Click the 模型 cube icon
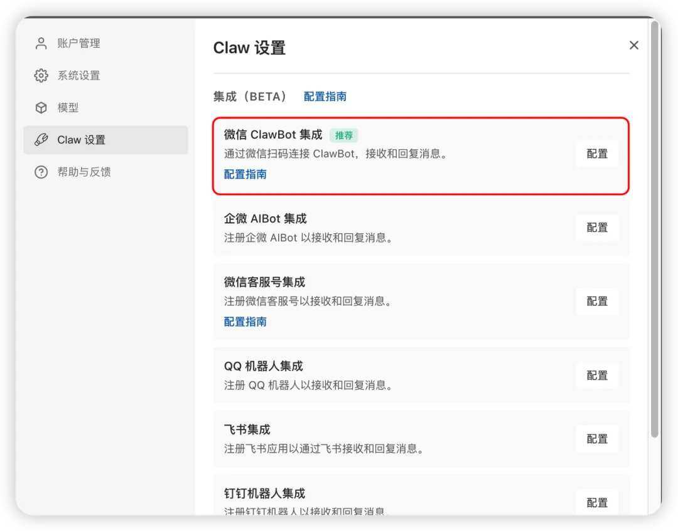678x531 pixels. point(41,107)
